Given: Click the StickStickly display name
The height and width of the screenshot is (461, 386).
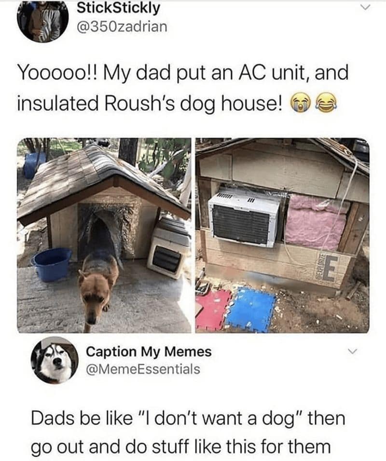Looking at the screenshot, I should (118, 8).
